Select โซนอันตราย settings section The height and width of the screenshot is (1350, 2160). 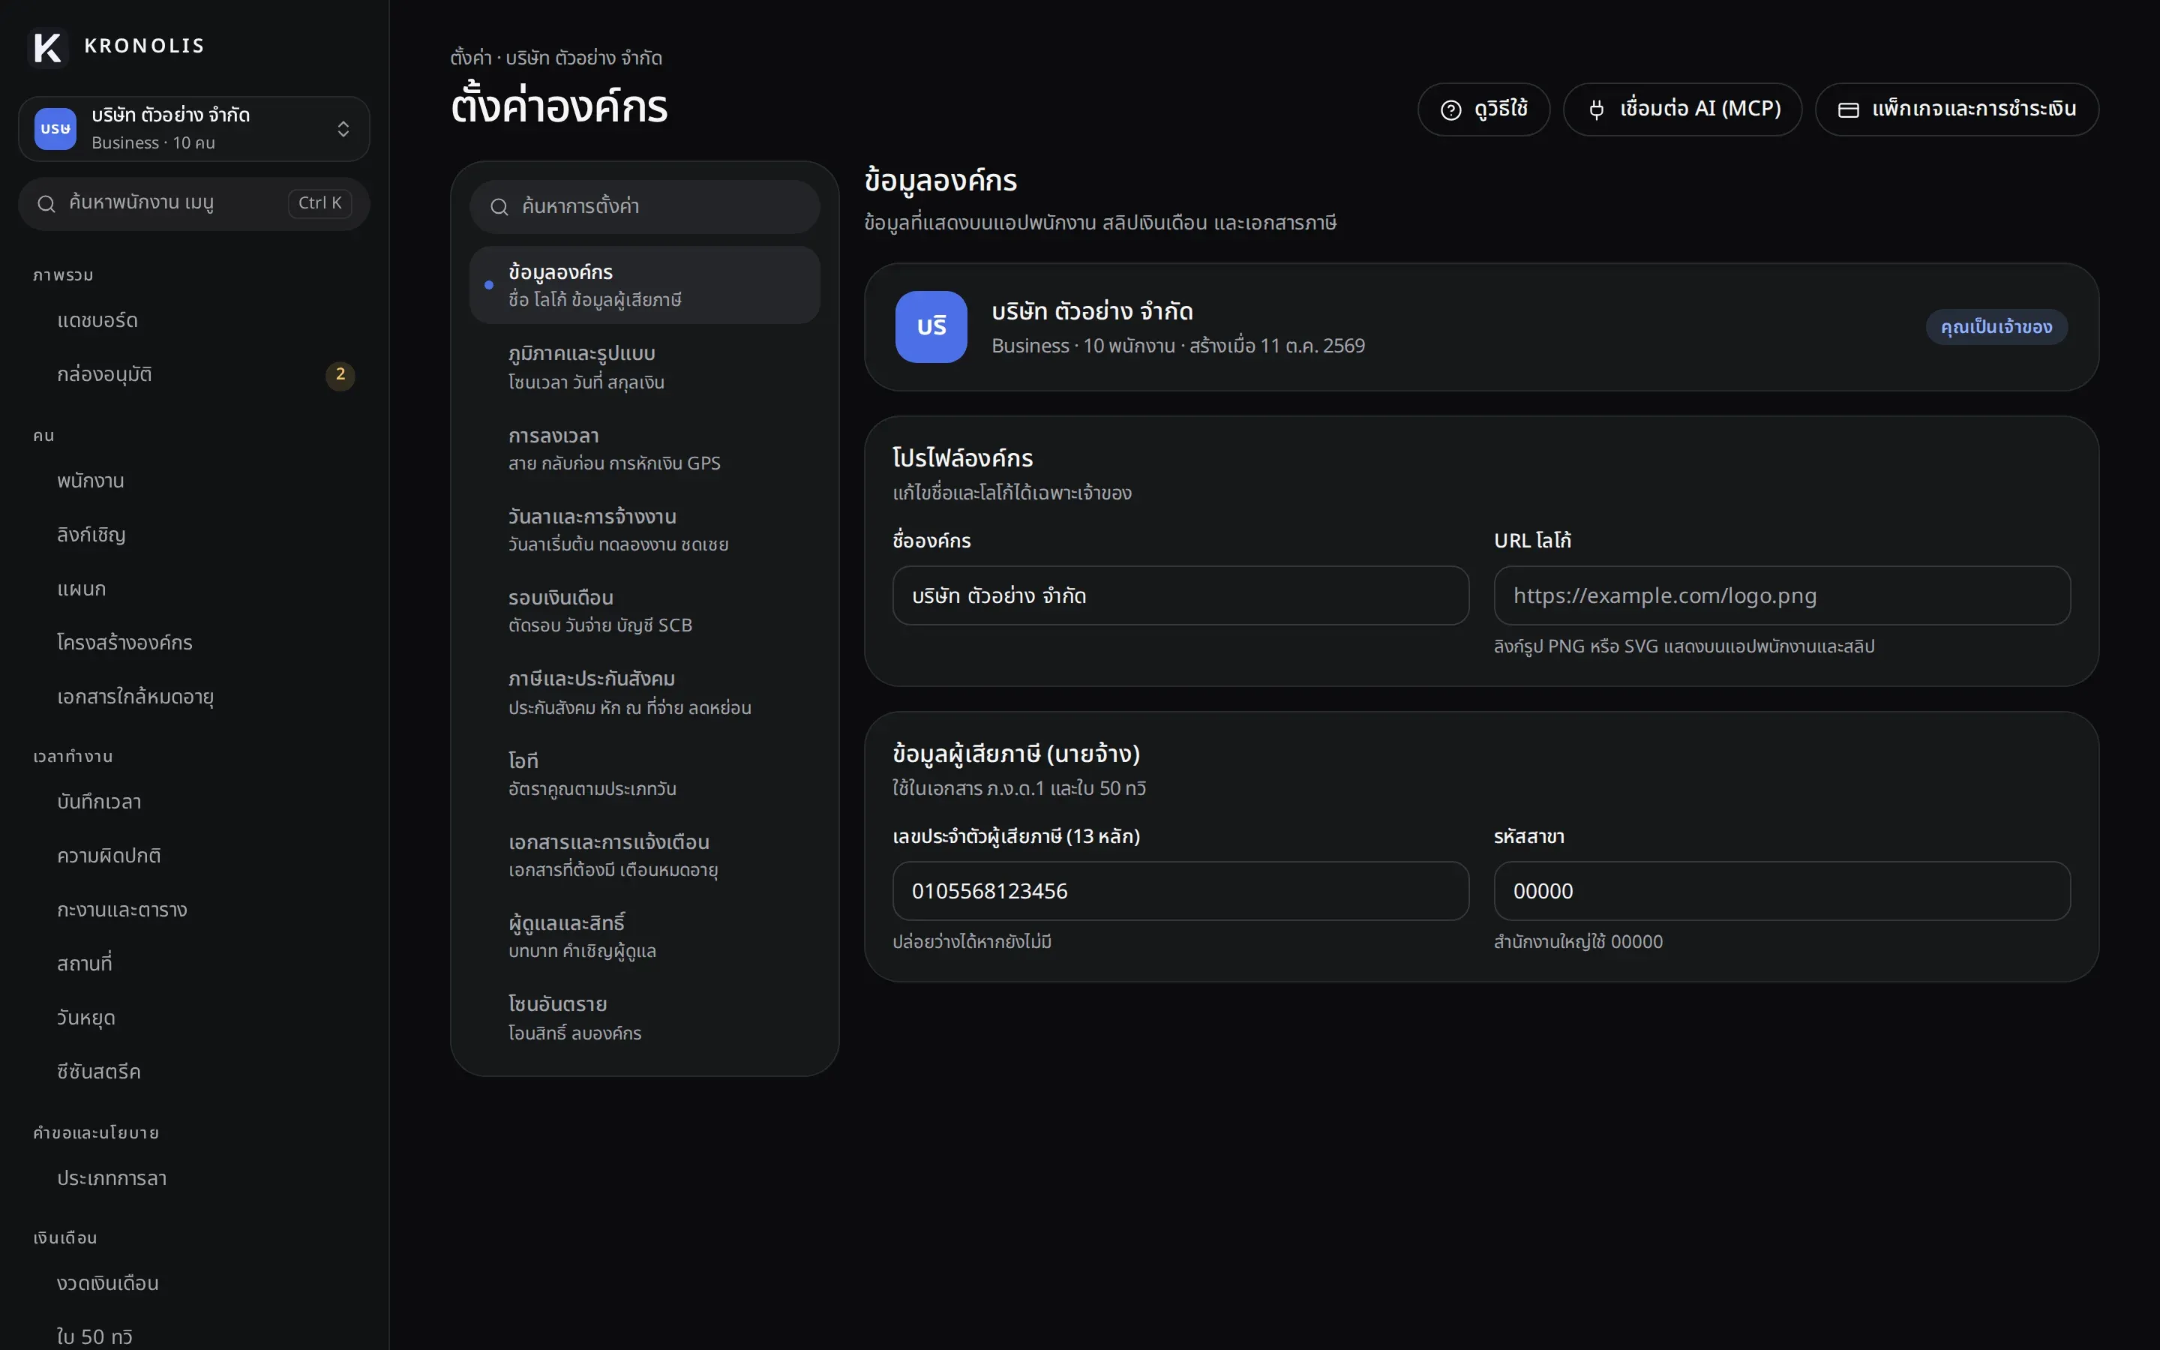[644, 1017]
